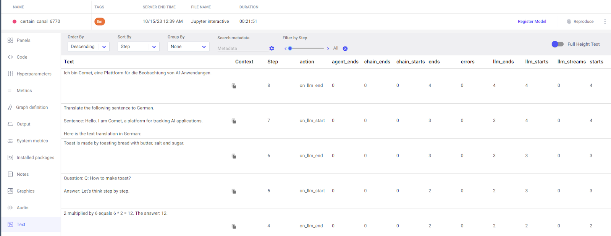The image size is (611, 236).
Task: Copy text of the step 5 row
Action: (x=234, y=191)
